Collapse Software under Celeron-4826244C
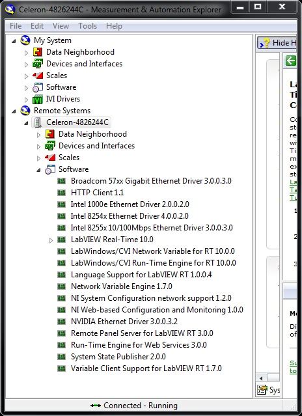Image resolution: width=302 pixels, height=416 pixels. [38, 170]
